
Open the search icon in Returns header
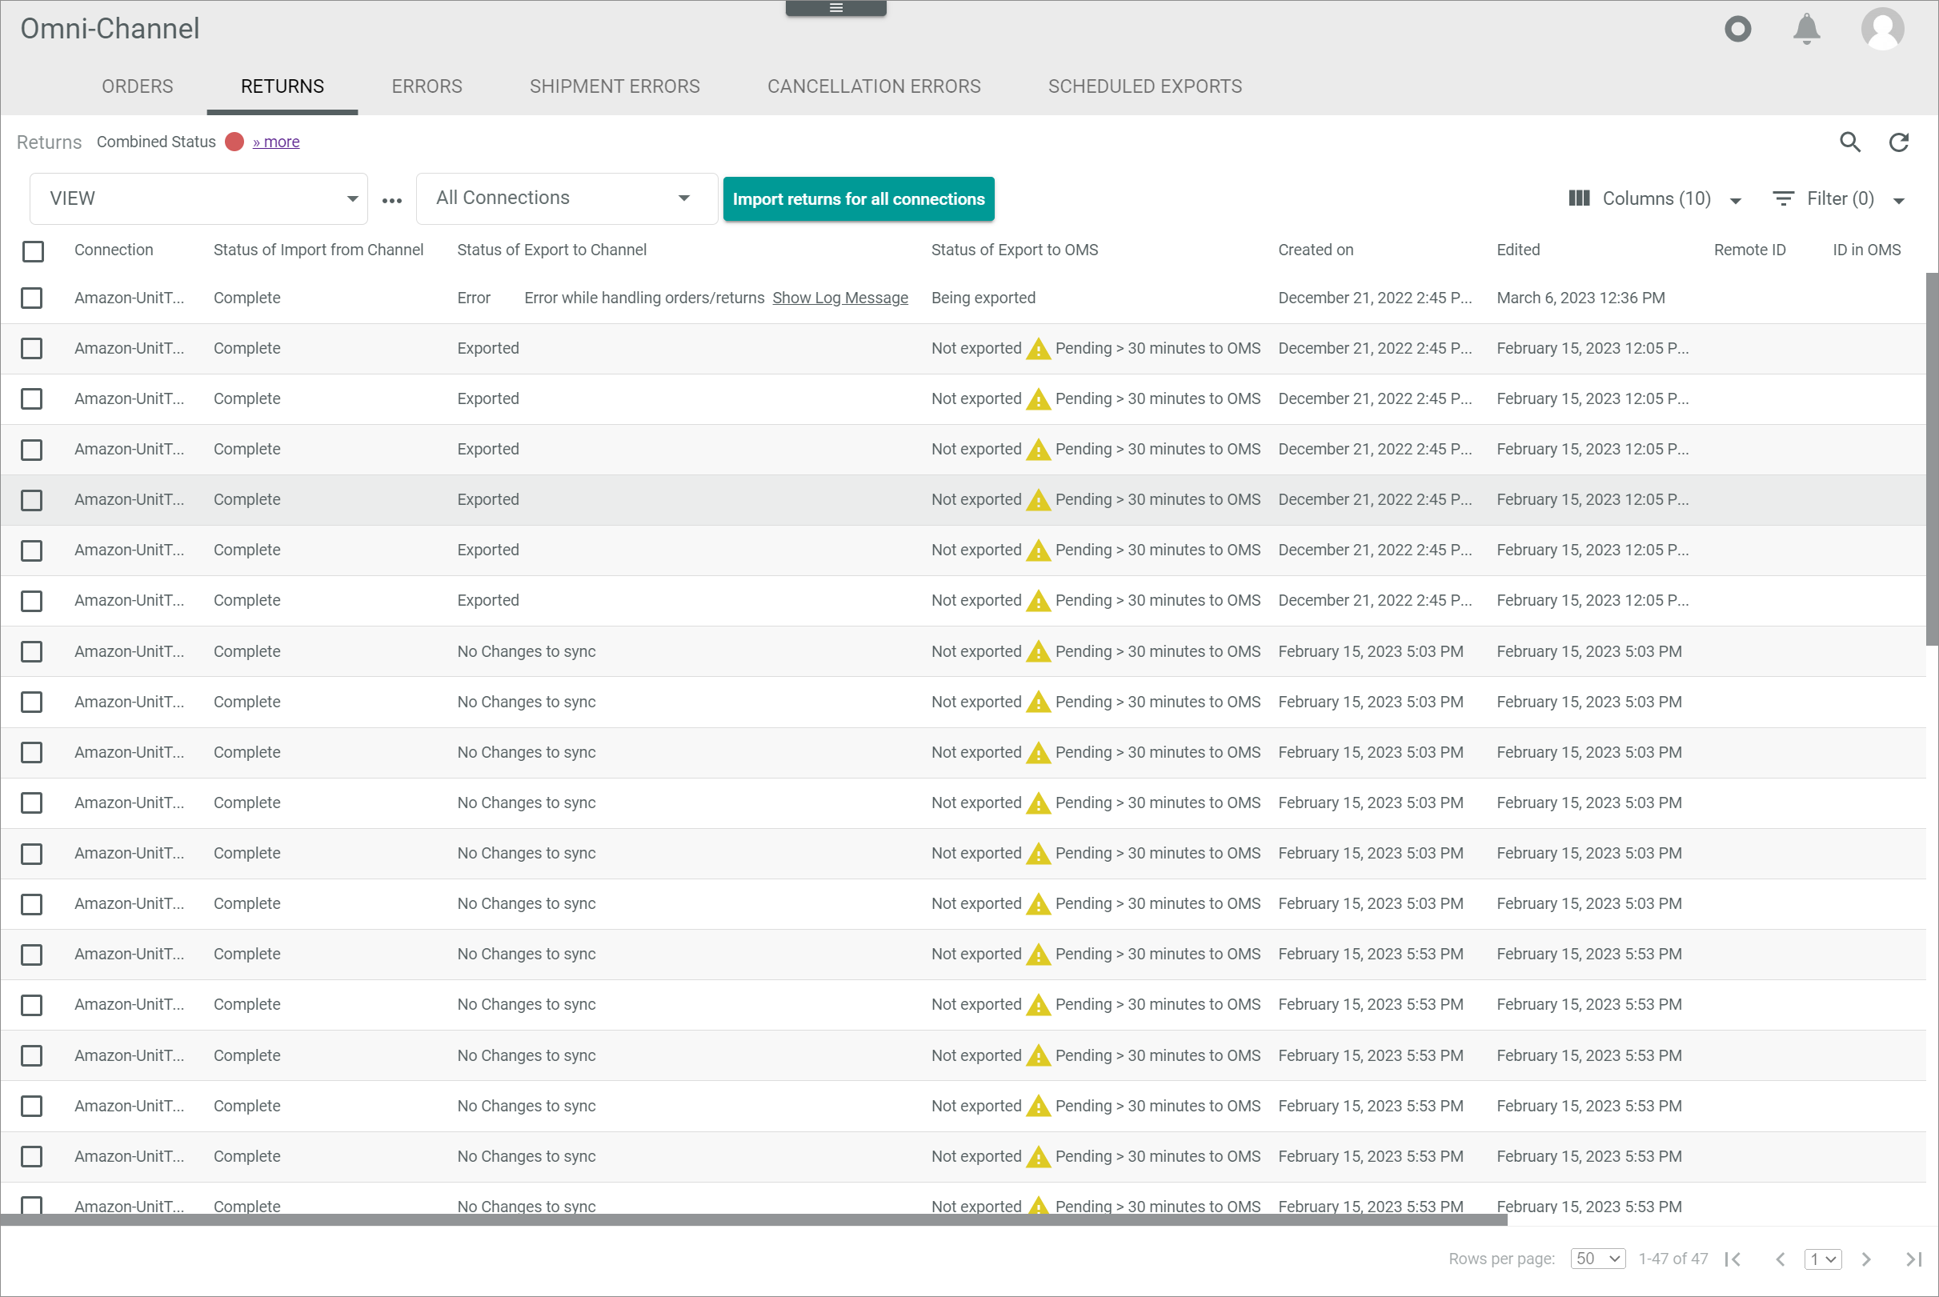coord(1850,142)
